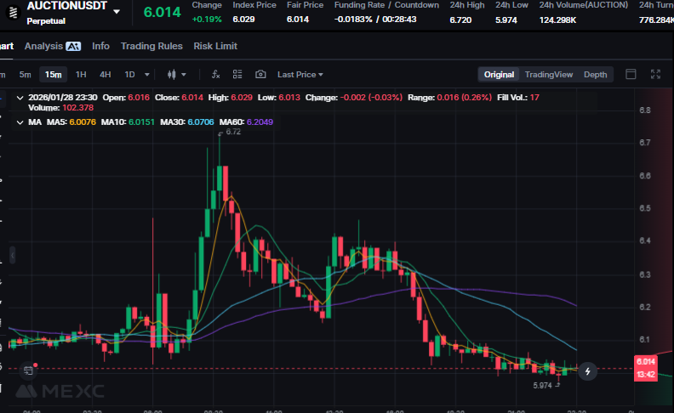
Task: Switch chart to Original view
Action: [499, 75]
